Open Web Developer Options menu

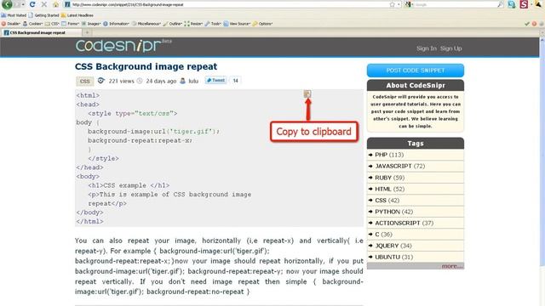[262, 24]
